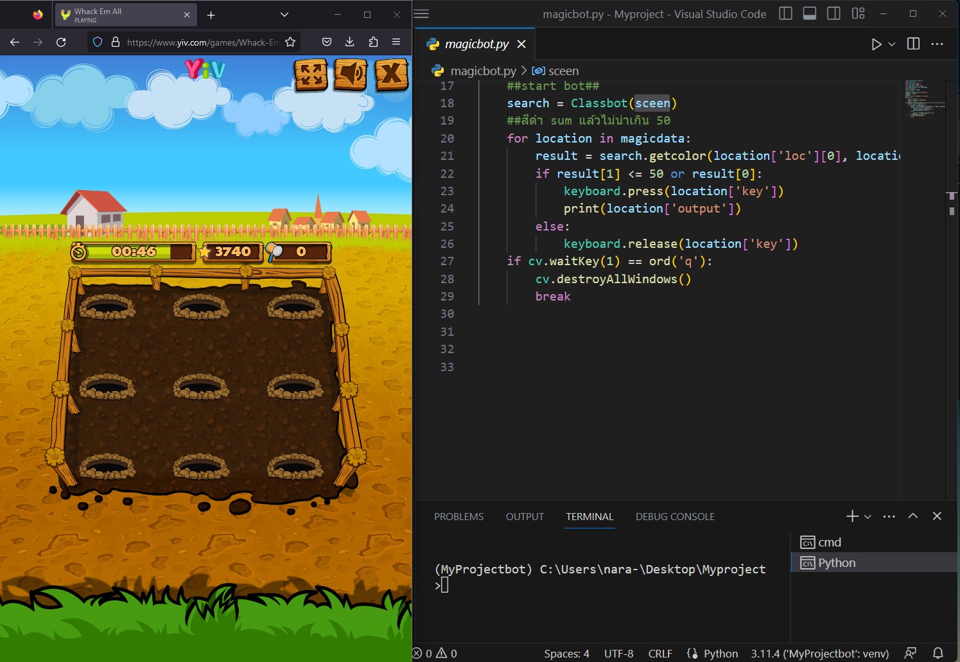Screen dimensions: 960x662
Task: Select interpreter 3.11.4 MyProjectbot venv
Action: (x=820, y=654)
